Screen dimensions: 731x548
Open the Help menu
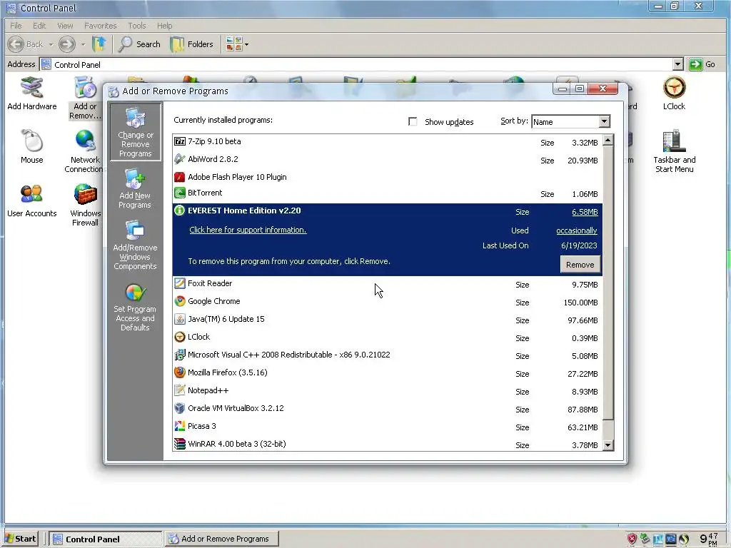pyautogui.click(x=165, y=26)
